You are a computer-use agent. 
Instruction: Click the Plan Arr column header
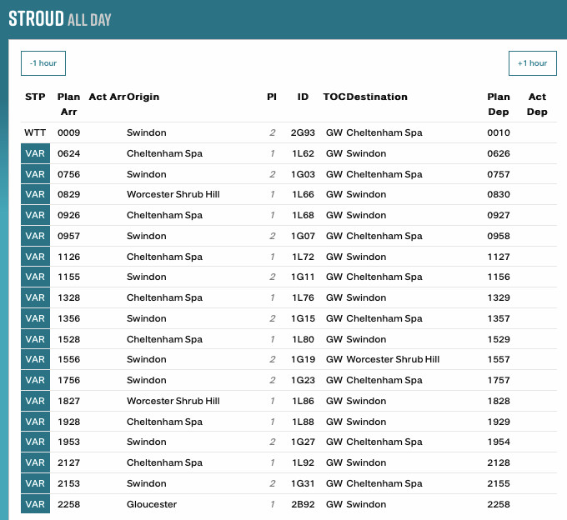[x=68, y=104]
